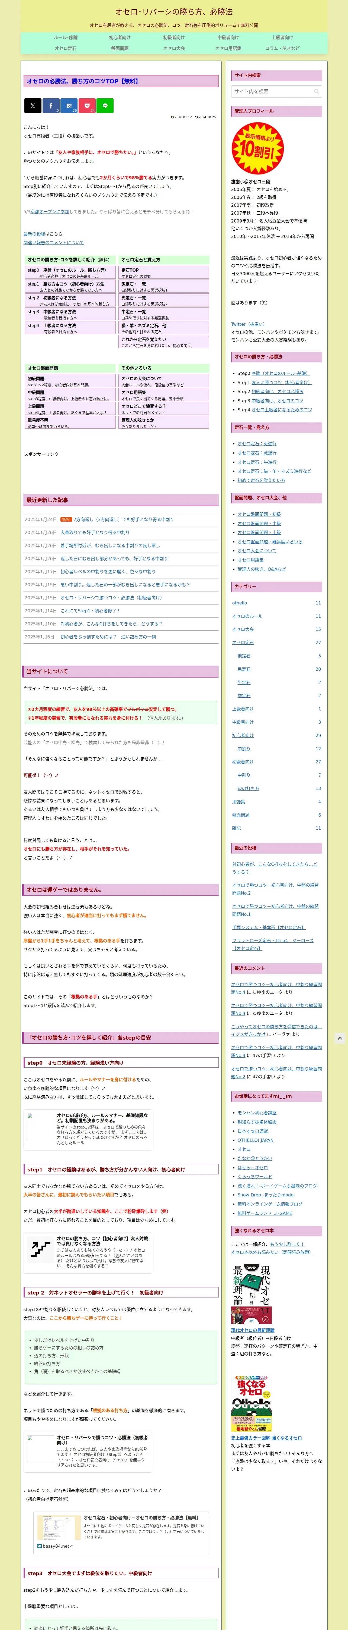The image size is (348, 1630).
Task: Open the article これにてStep1・初心者修了！
Action: [x=90, y=611]
